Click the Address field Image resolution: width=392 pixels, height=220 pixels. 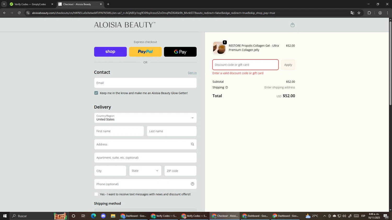coord(145,144)
